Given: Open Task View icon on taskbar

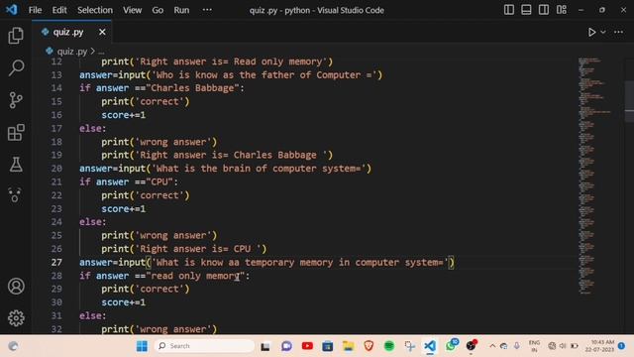Looking at the screenshot, I should coord(265,346).
